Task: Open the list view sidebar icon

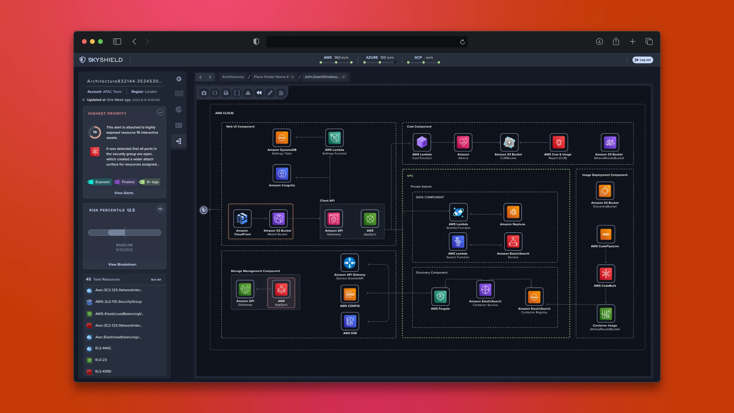Action: click(x=179, y=125)
